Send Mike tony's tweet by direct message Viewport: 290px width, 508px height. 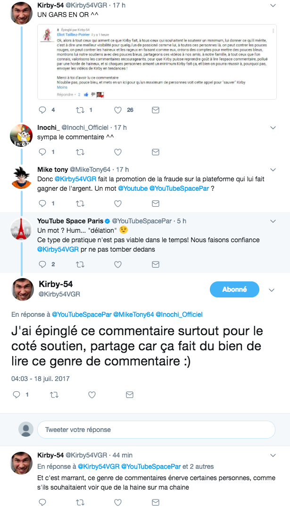pyautogui.click(x=155, y=203)
